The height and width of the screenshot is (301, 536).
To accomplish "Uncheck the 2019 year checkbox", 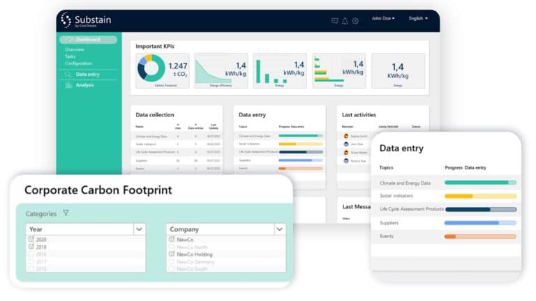I will click(x=31, y=247).
